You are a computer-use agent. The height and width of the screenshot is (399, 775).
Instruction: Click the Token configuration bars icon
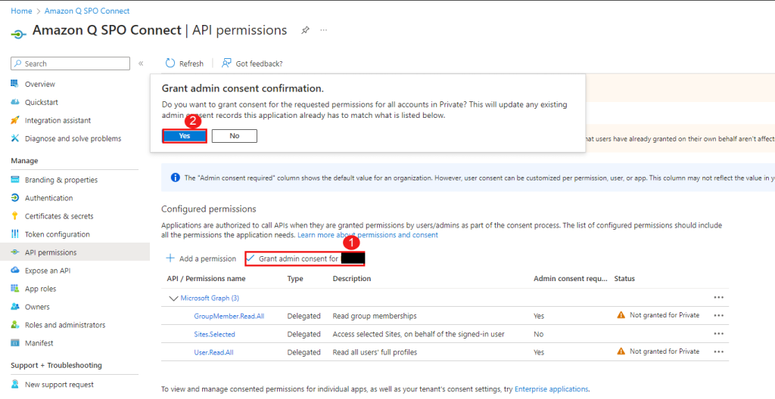[x=15, y=234]
